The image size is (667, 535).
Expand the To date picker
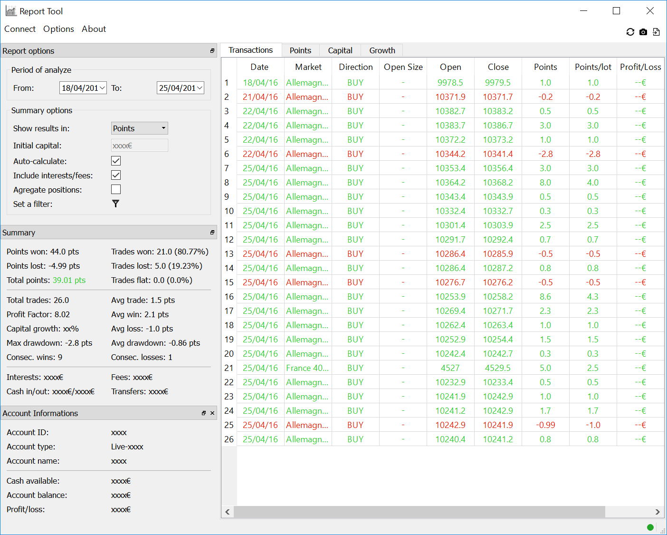click(200, 88)
